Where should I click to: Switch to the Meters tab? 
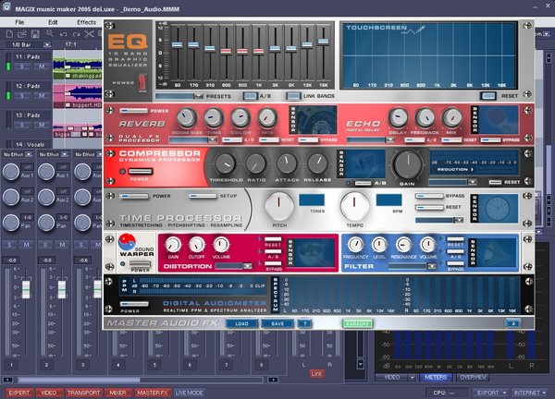pyautogui.click(x=436, y=378)
